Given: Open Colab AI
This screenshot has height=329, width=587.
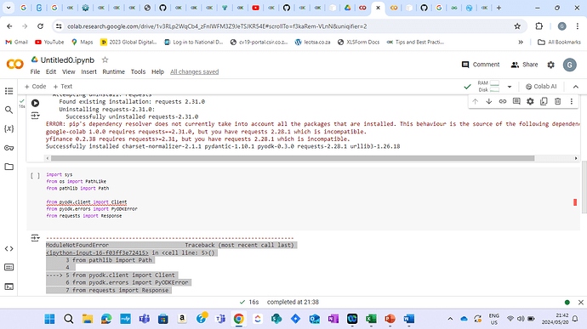Looking at the screenshot, I should coord(541,87).
